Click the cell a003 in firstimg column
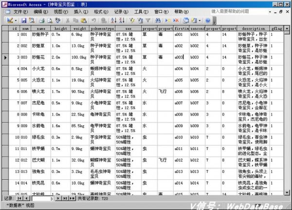Screen dimensions: 292x210 [182, 59]
